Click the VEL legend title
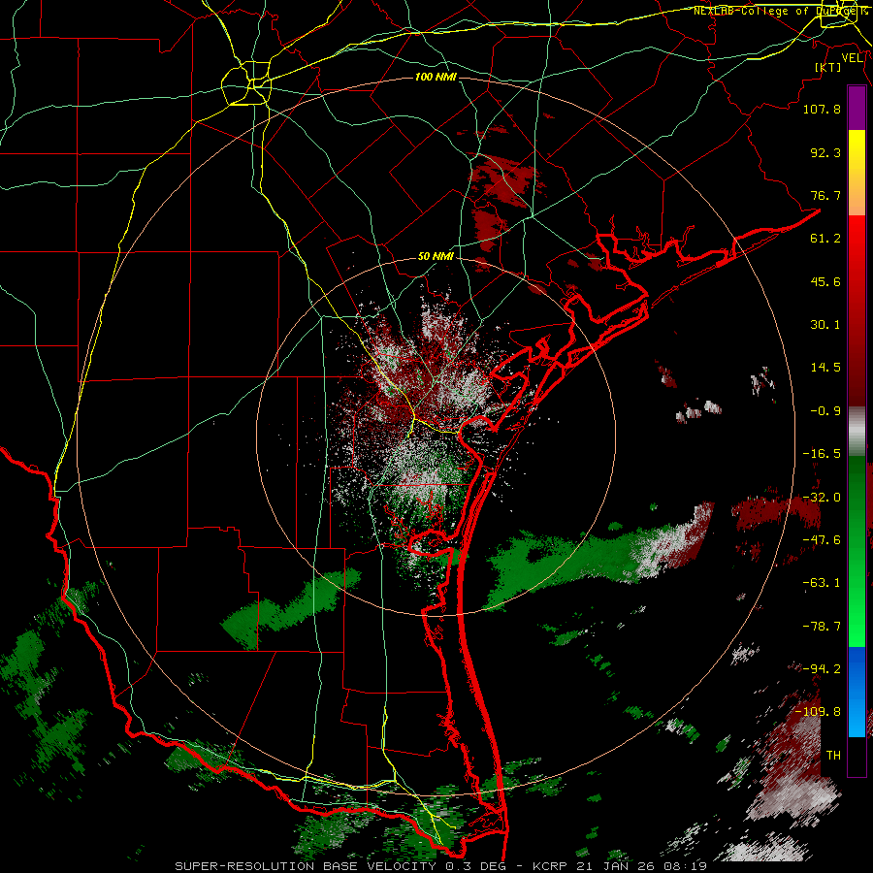 coord(853,57)
